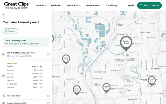Click the Saturday hours row
Image resolution: width=166 pixels, height=104 pixels.
(x=24, y=70)
